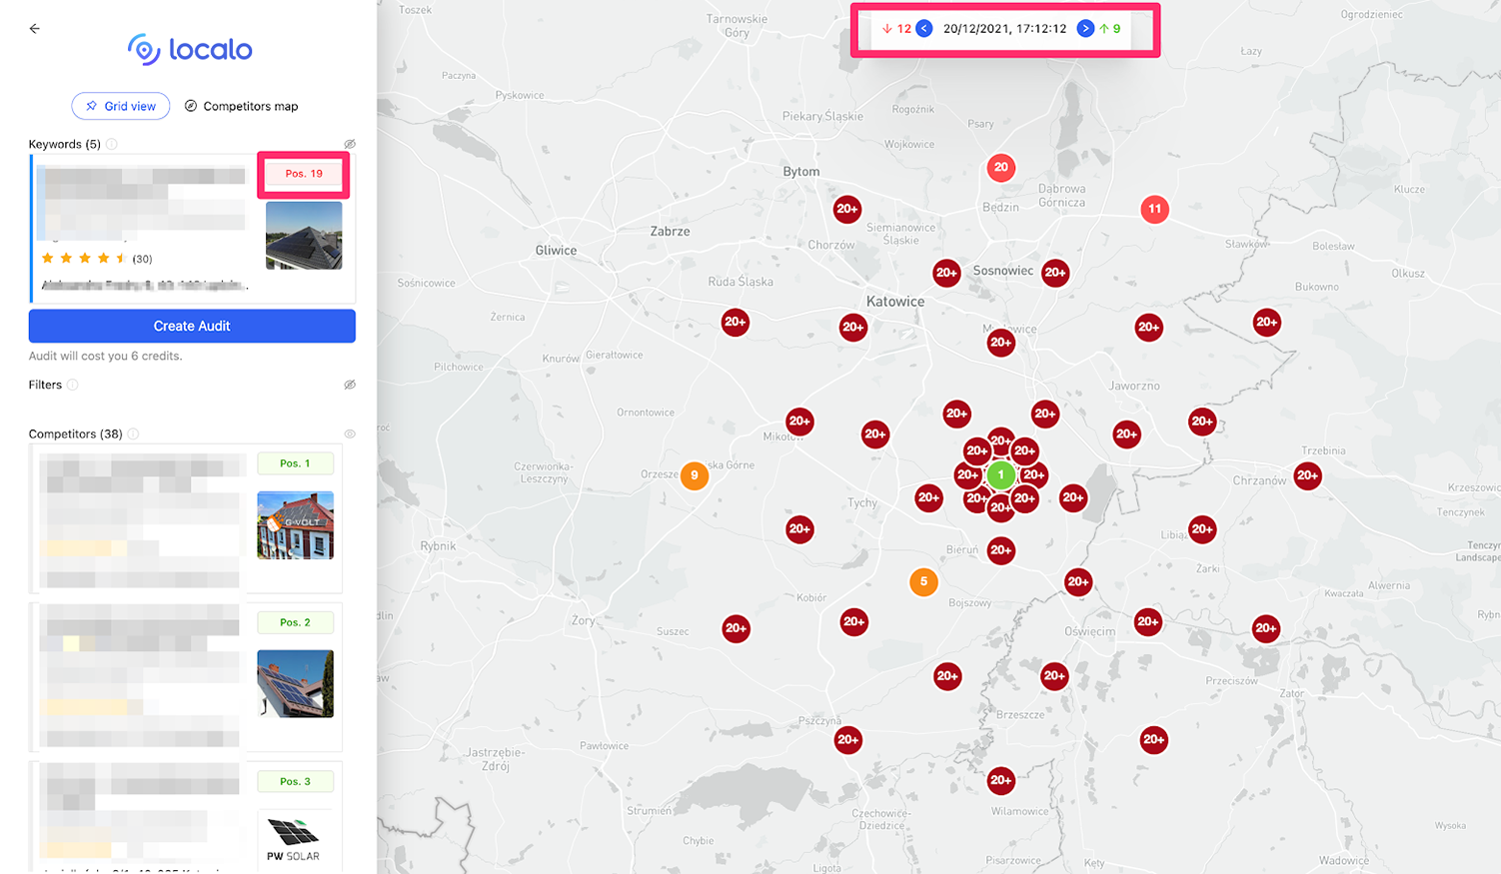Click the Create Audit button
The width and height of the screenshot is (1501, 874).
click(192, 326)
